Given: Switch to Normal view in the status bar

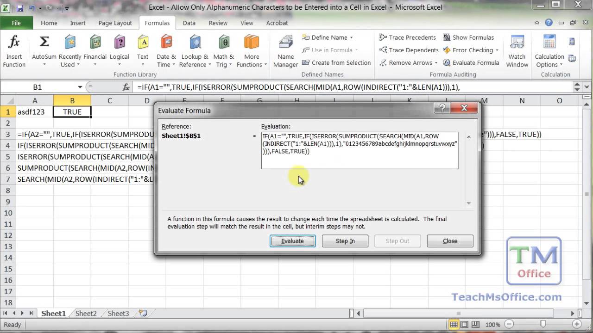Looking at the screenshot, I should coord(454,325).
